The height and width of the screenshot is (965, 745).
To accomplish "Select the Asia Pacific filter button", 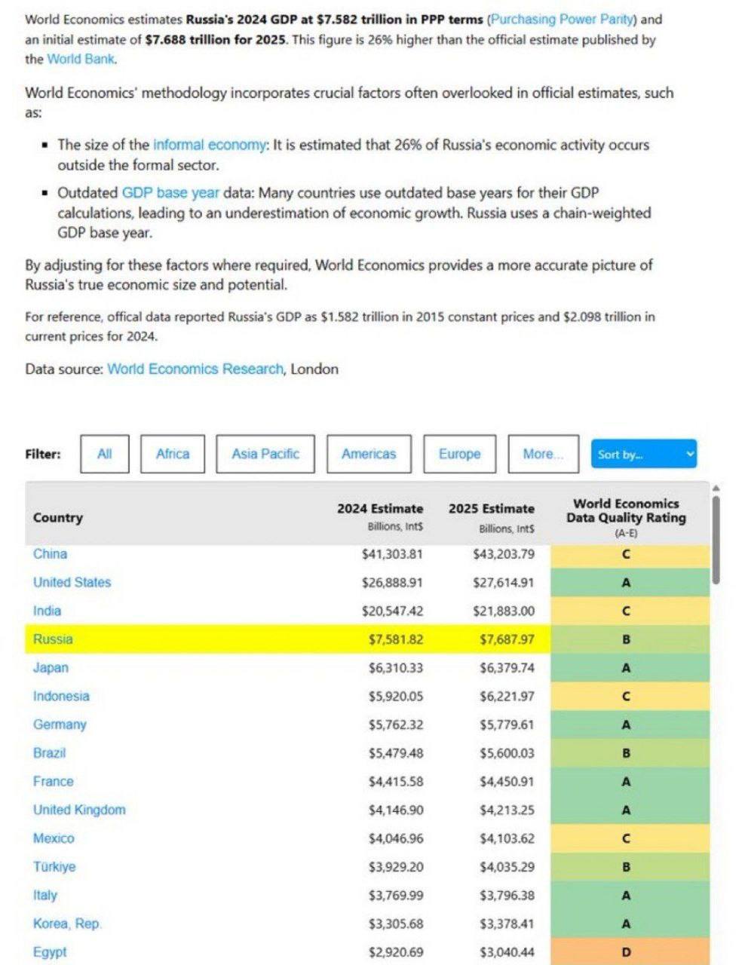I will (265, 454).
